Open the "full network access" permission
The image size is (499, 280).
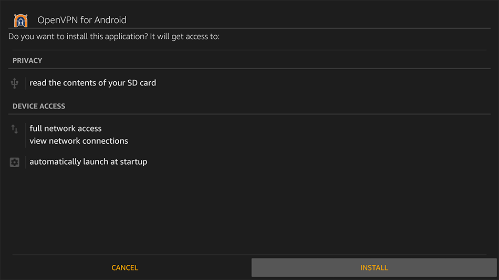[x=66, y=128]
